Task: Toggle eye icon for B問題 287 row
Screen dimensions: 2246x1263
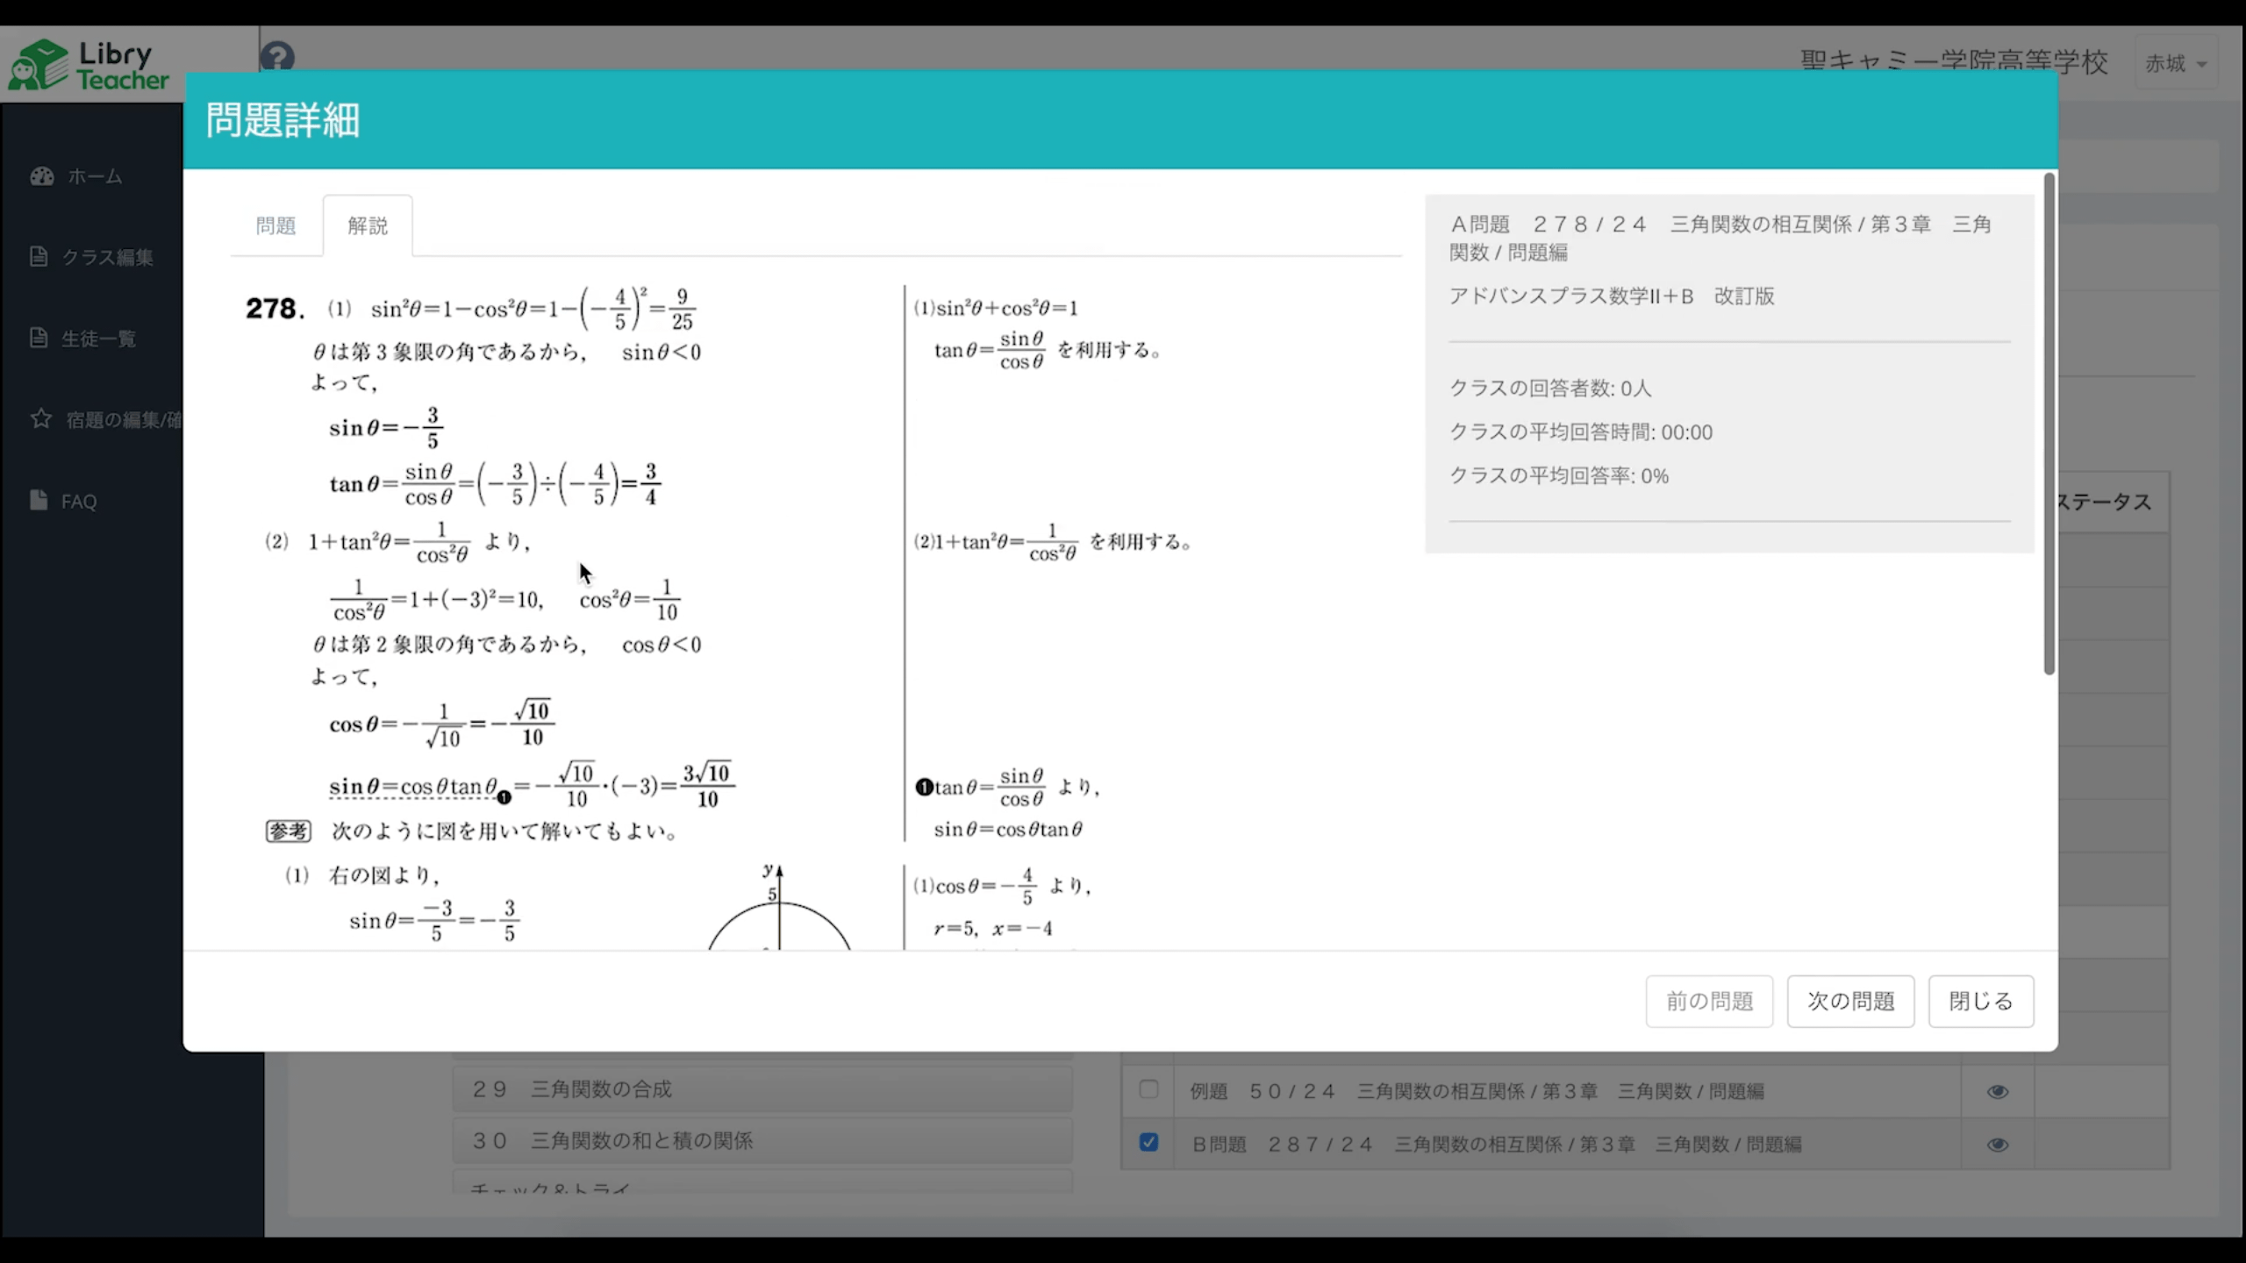Action: [1998, 1145]
